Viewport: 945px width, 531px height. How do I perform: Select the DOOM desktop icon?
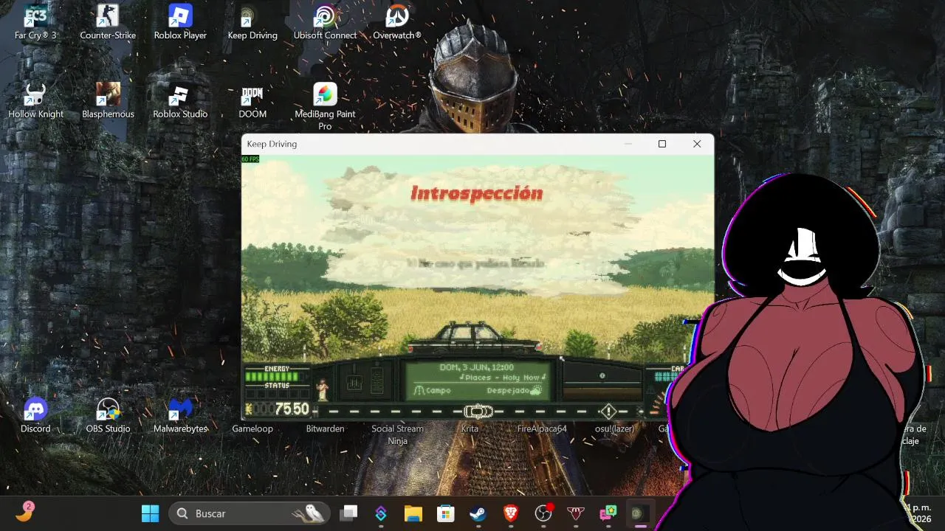252,101
